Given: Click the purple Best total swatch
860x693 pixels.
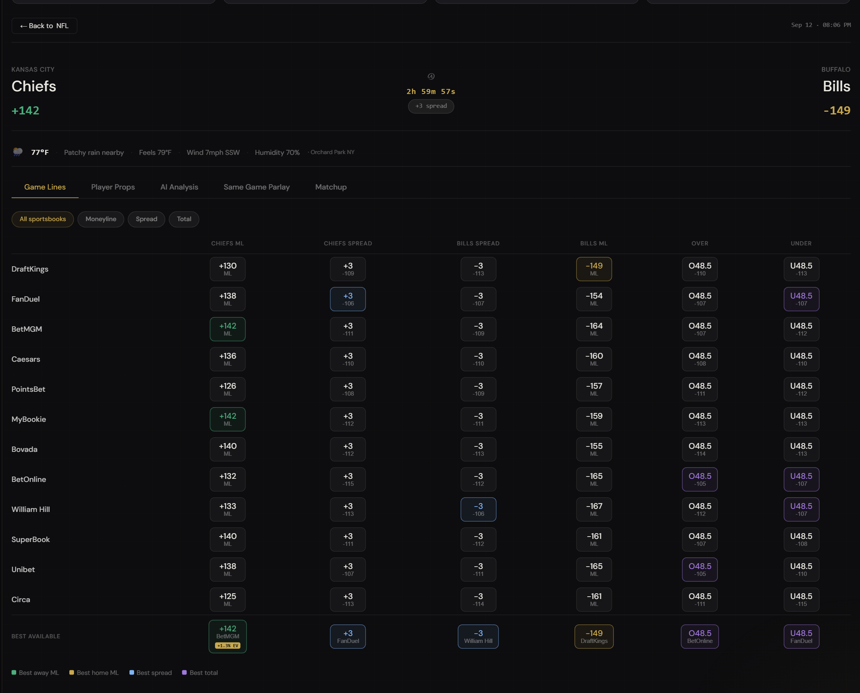Looking at the screenshot, I should click(185, 673).
